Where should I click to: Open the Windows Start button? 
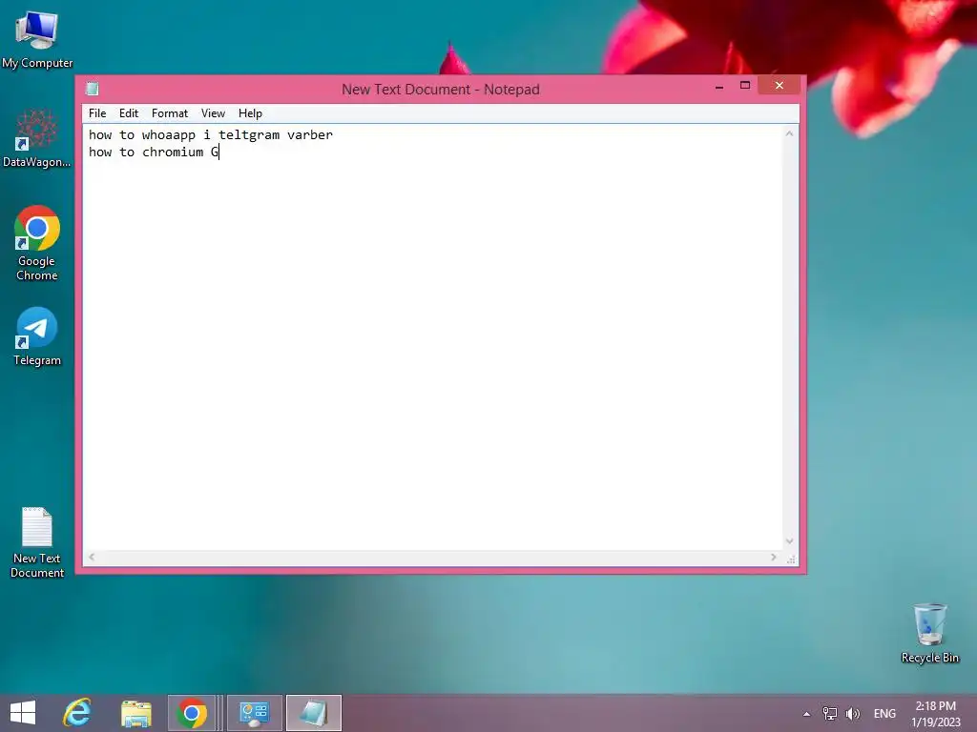[x=23, y=713]
